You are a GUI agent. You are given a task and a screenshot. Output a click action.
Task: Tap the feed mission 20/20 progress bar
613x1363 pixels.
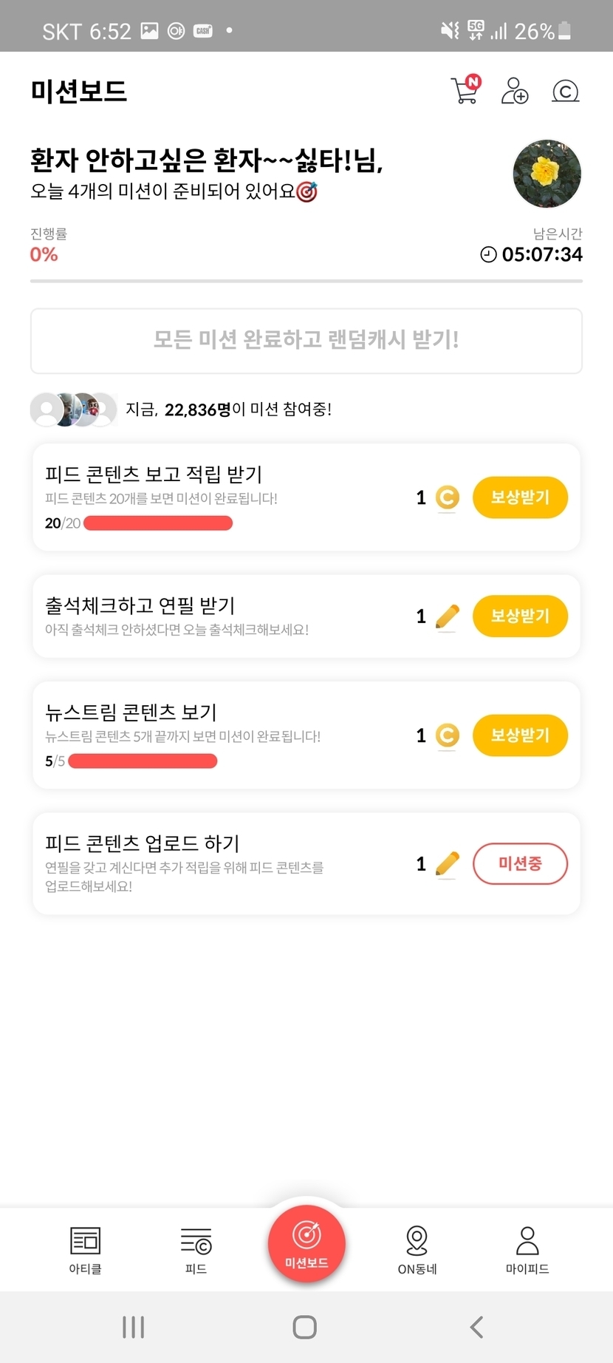(158, 523)
